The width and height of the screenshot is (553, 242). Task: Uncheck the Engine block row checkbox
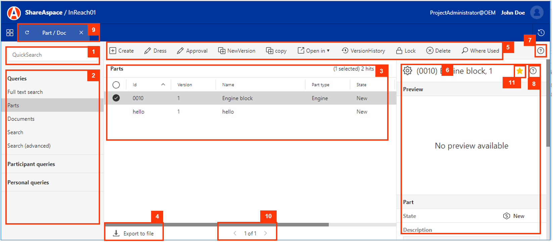tap(116, 98)
